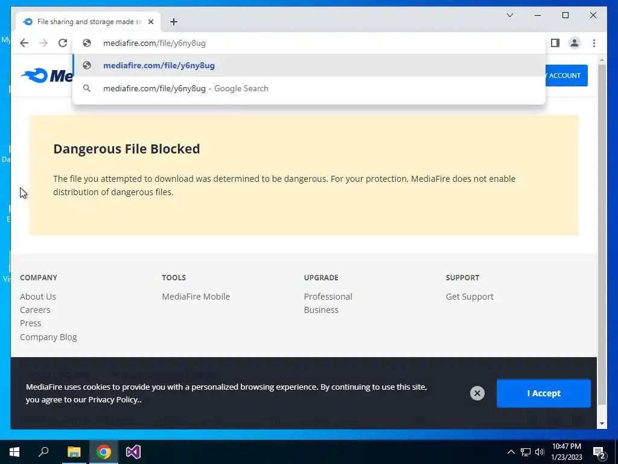Close the File sharing and storage tab
618x464 pixels.
point(150,22)
